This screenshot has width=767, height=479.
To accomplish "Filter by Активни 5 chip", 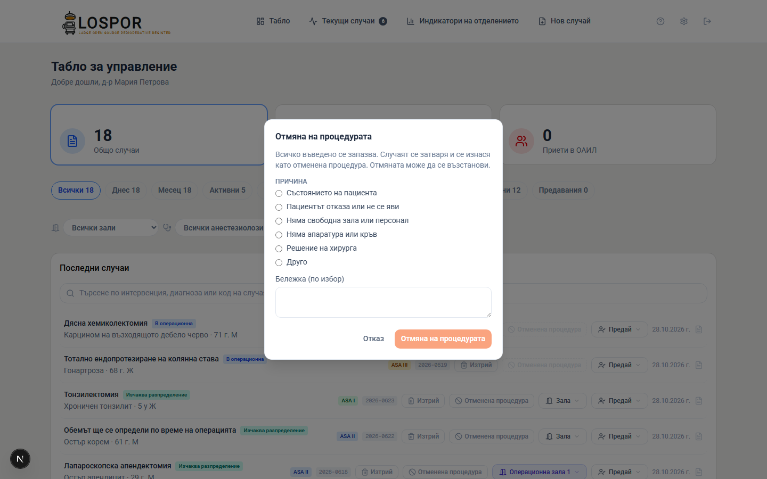I will (227, 191).
